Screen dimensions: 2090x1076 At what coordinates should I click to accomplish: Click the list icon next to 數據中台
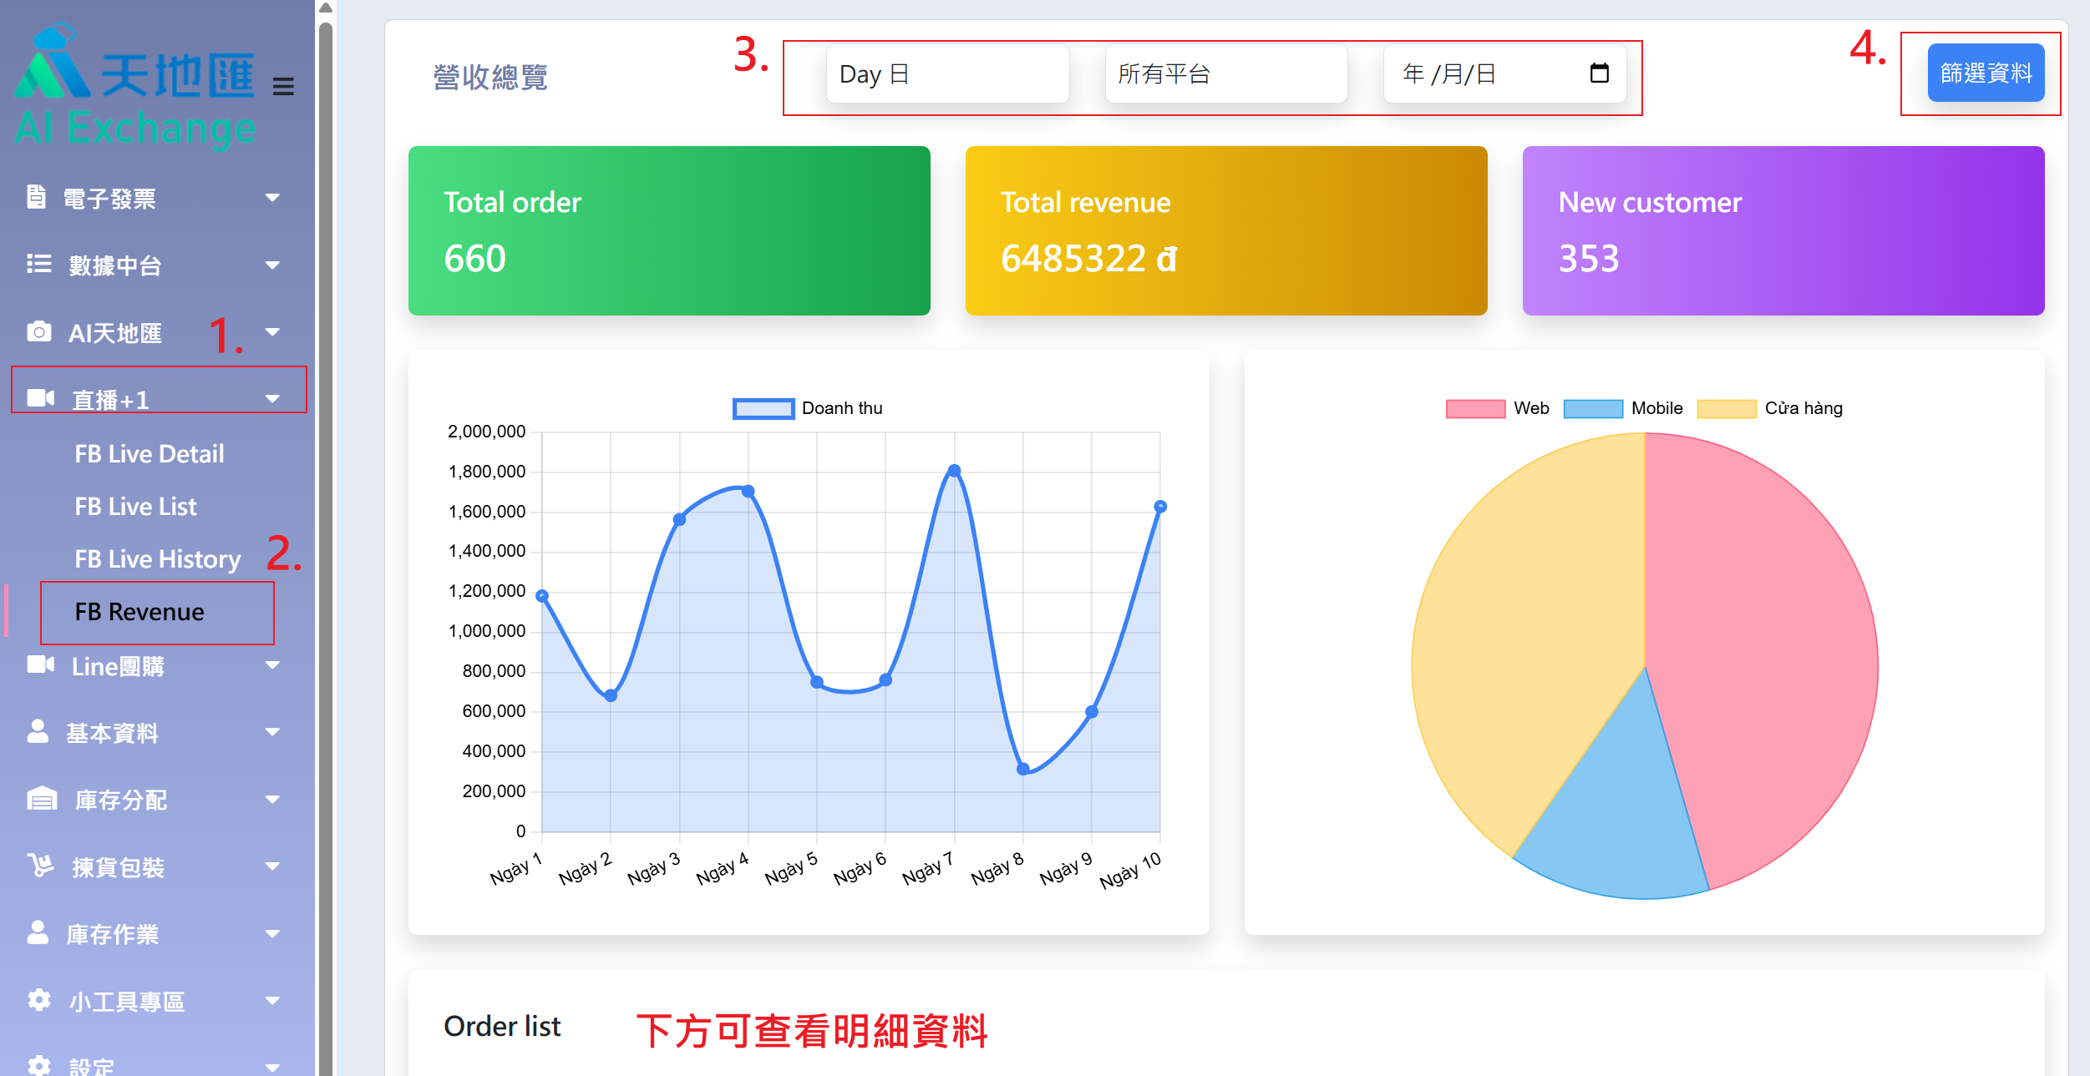click(38, 264)
